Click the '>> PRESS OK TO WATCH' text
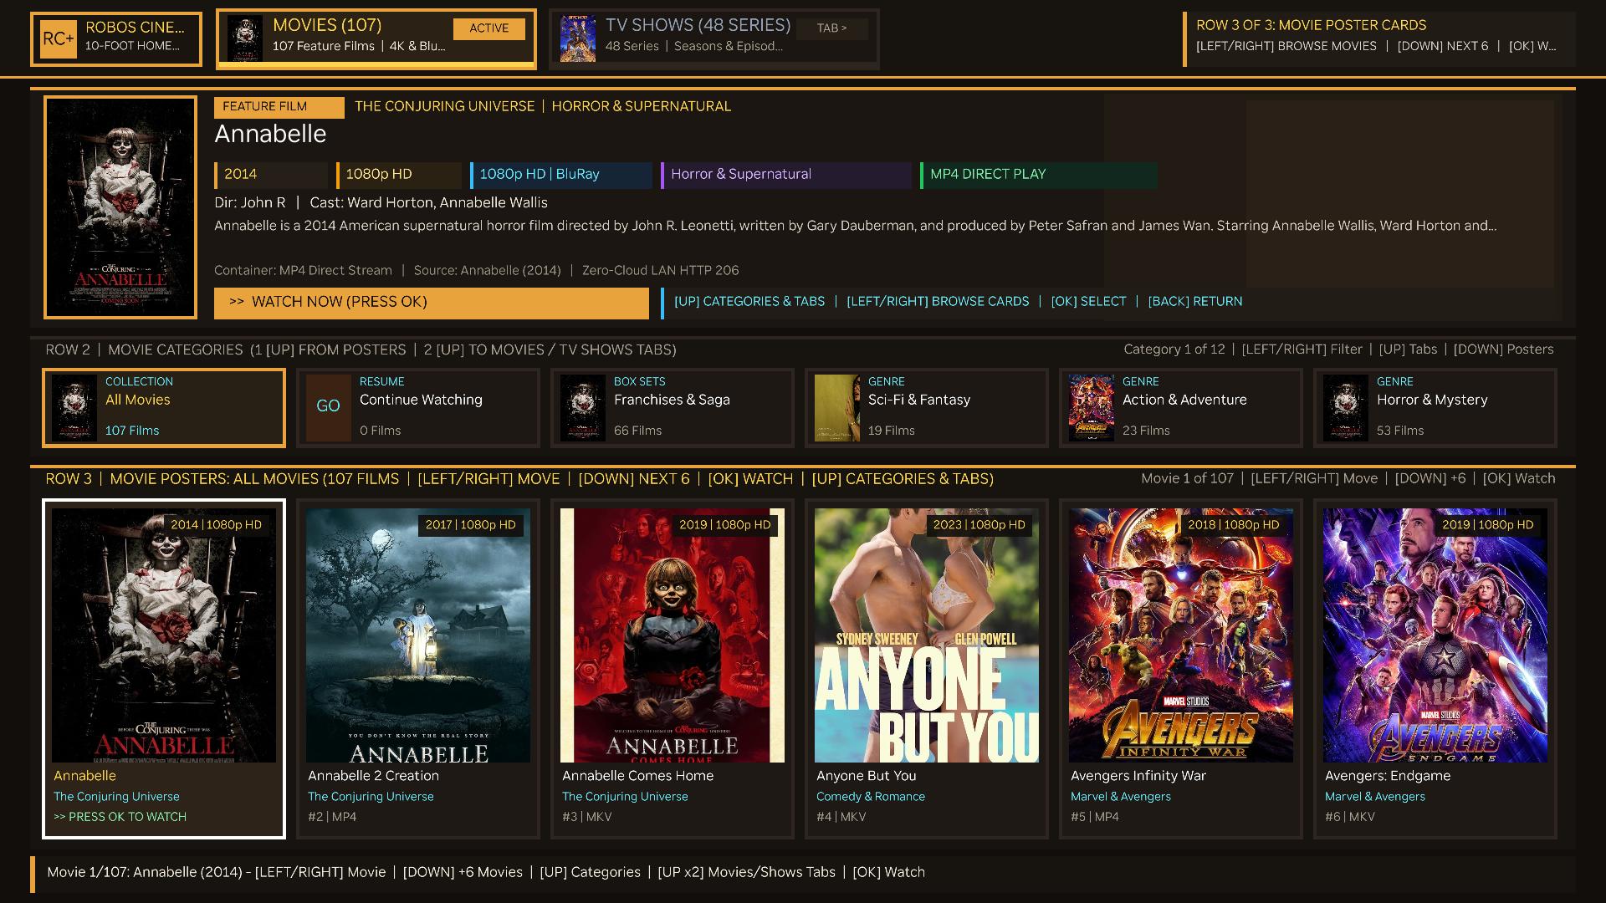 point(120,817)
